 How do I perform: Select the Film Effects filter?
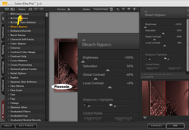pyautogui.click(x=17, y=86)
